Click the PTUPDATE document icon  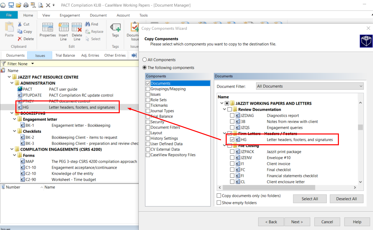click(20, 95)
